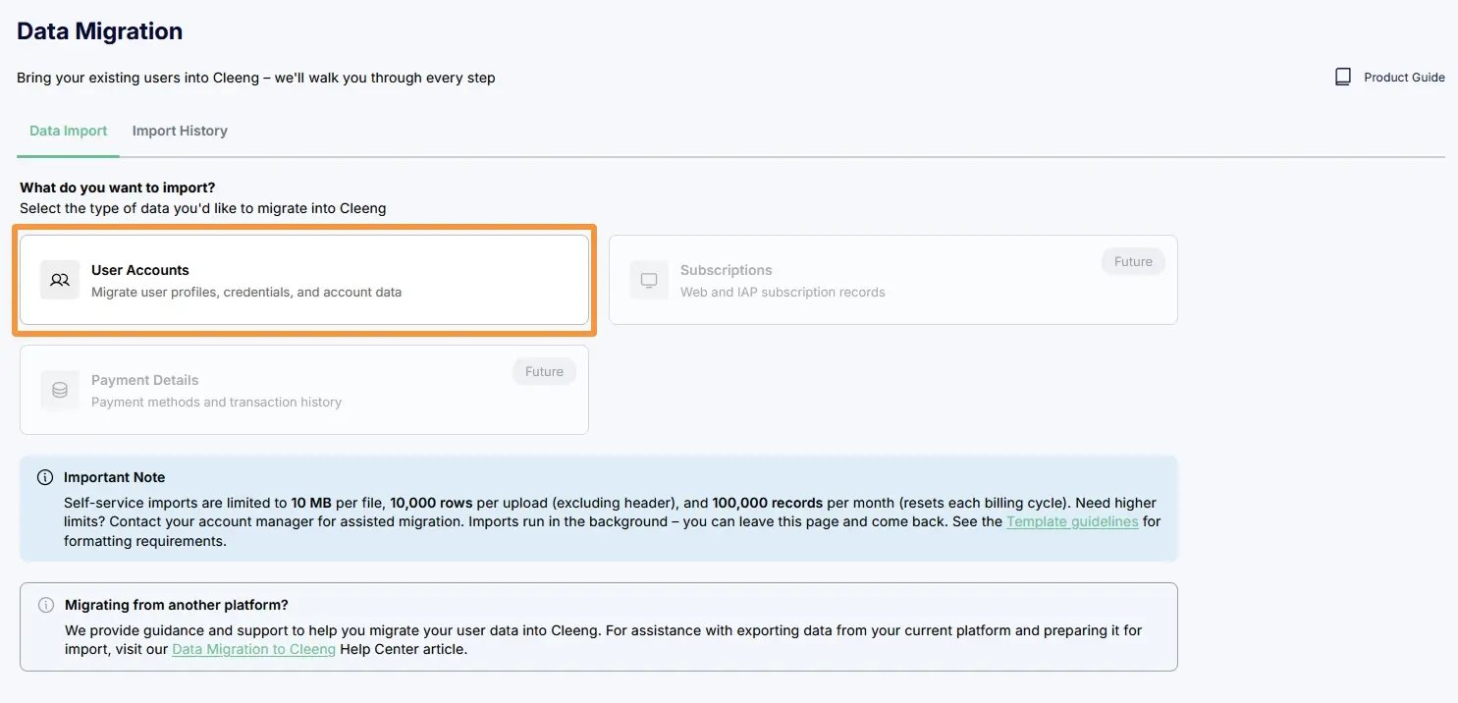Click the Subscriptions monitor icon
The image size is (1458, 703).
click(649, 280)
